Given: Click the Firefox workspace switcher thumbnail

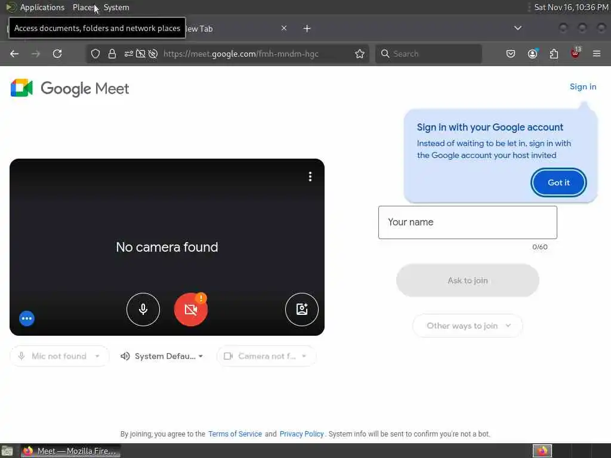Looking at the screenshot, I should 542,451.
